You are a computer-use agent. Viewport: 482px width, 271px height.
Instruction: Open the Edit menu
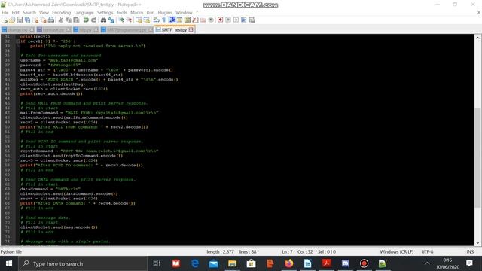click(x=15, y=13)
